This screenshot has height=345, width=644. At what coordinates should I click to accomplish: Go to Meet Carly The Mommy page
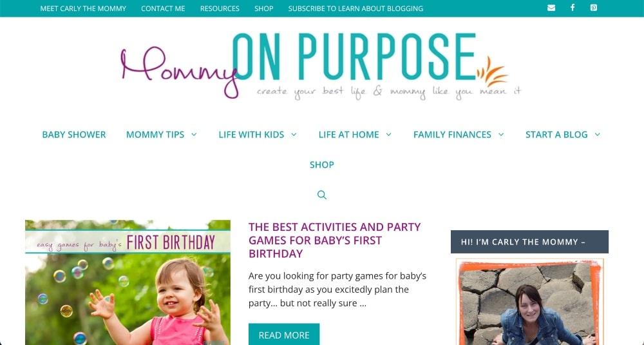coord(83,8)
